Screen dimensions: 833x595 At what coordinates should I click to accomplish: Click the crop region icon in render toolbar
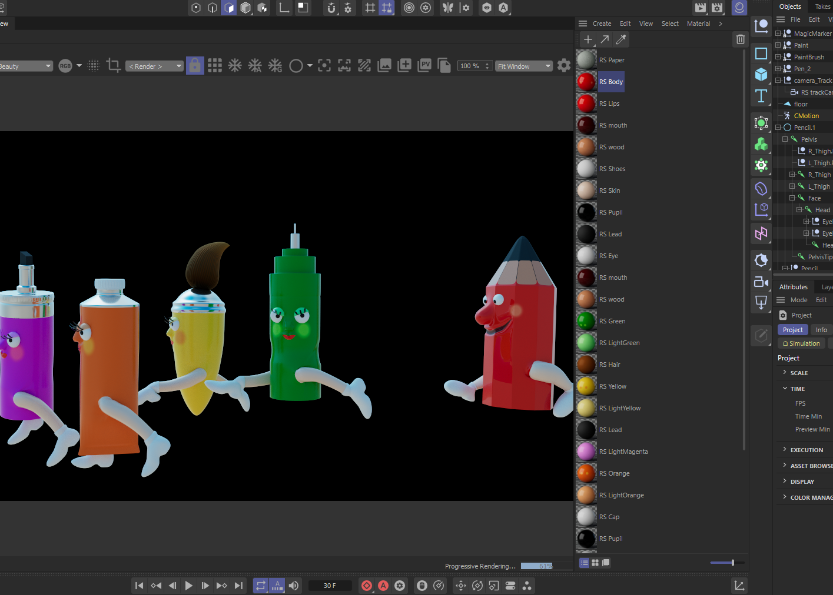tap(114, 66)
